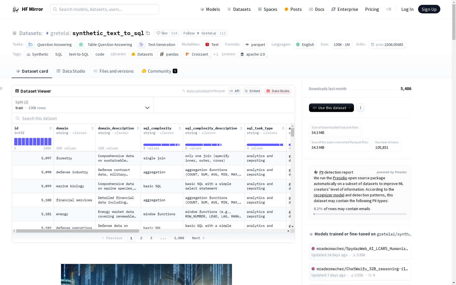Go to page 3 of the dataset viewer

coord(151,238)
